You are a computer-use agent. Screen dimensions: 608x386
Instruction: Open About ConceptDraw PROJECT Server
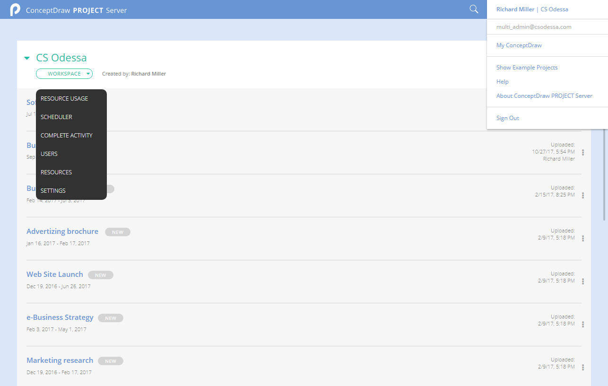[544, 95]
